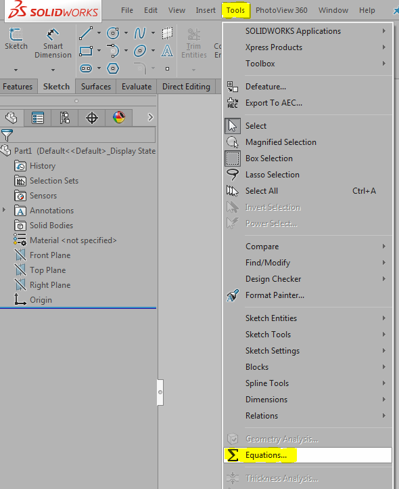Screen dimensions: 399x489
Task: Select the Circle sketch tool
Action: pyautogui.click(x=113, y=33)
